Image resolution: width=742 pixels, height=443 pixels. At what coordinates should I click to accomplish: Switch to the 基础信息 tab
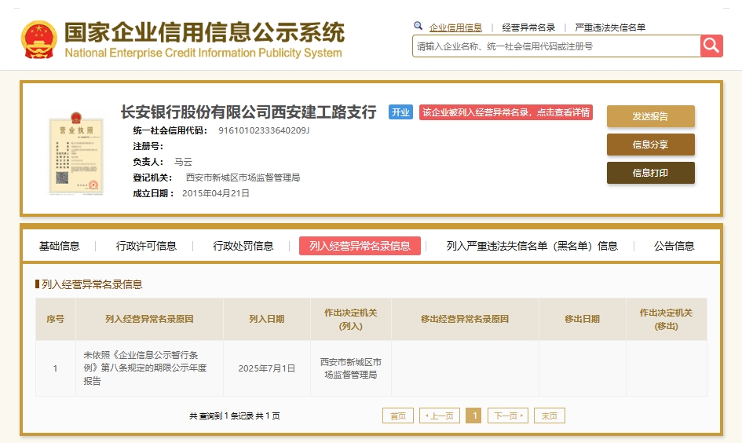[x=59, y=246]
